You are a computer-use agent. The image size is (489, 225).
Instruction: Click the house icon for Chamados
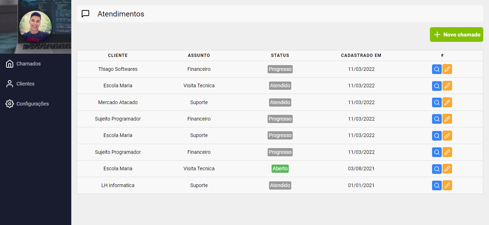[x=10, y=64]
